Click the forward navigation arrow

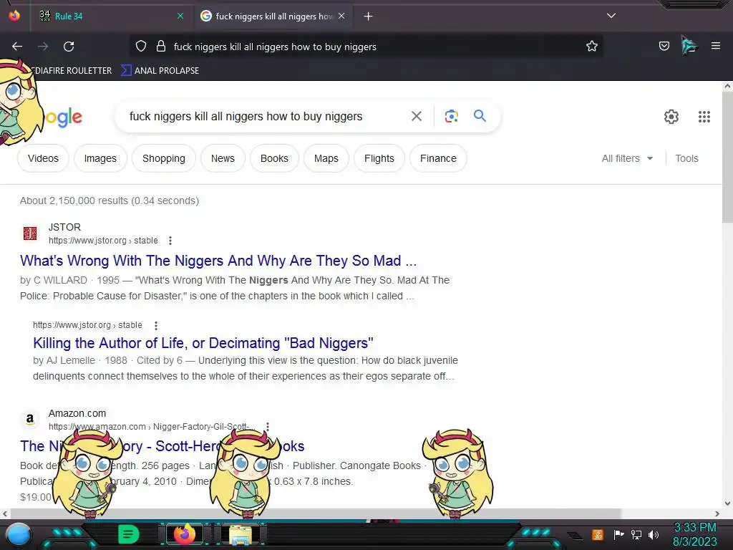click(43, 47)
